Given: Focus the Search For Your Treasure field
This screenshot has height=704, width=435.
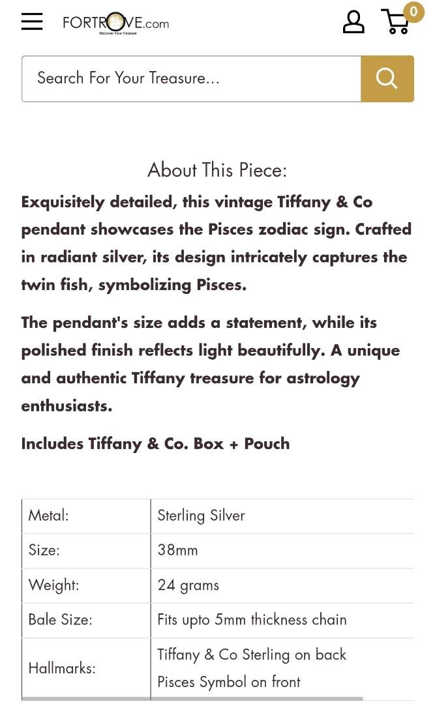Looking at the screenshot, I should click(x=191, y=79).
